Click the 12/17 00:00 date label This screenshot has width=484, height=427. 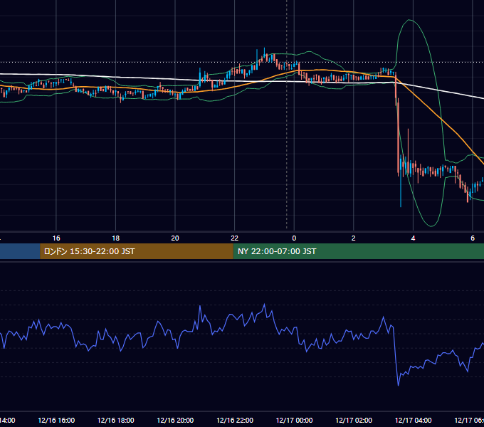pyautogui.click(x=294, y=420)
